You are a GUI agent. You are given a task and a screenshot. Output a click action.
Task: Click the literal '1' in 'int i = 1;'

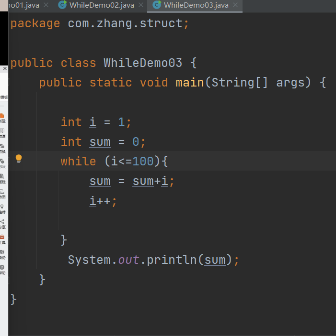(121, 122)
